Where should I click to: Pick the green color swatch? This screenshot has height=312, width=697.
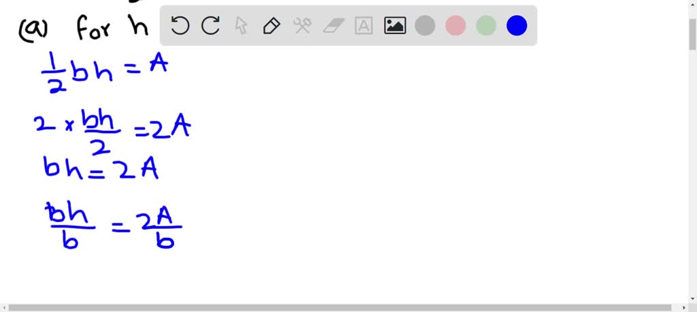[486, 25]
